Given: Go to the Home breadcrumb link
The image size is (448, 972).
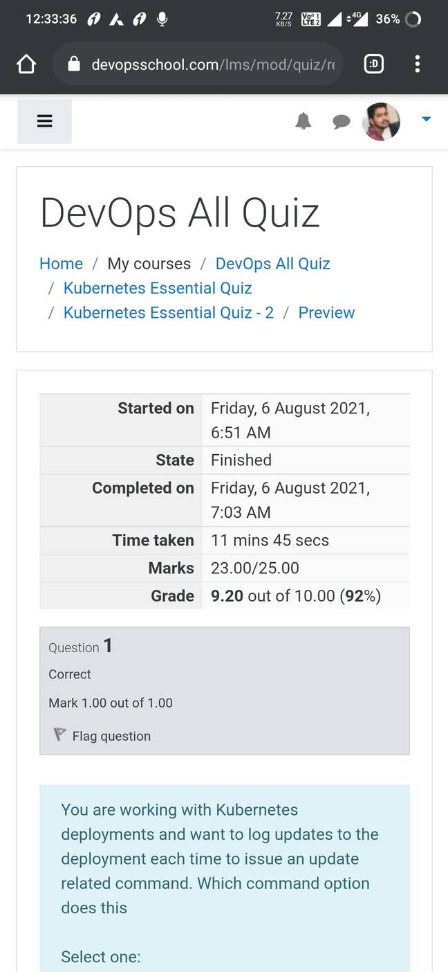Looking at the screenshot, I should point(61,264).
